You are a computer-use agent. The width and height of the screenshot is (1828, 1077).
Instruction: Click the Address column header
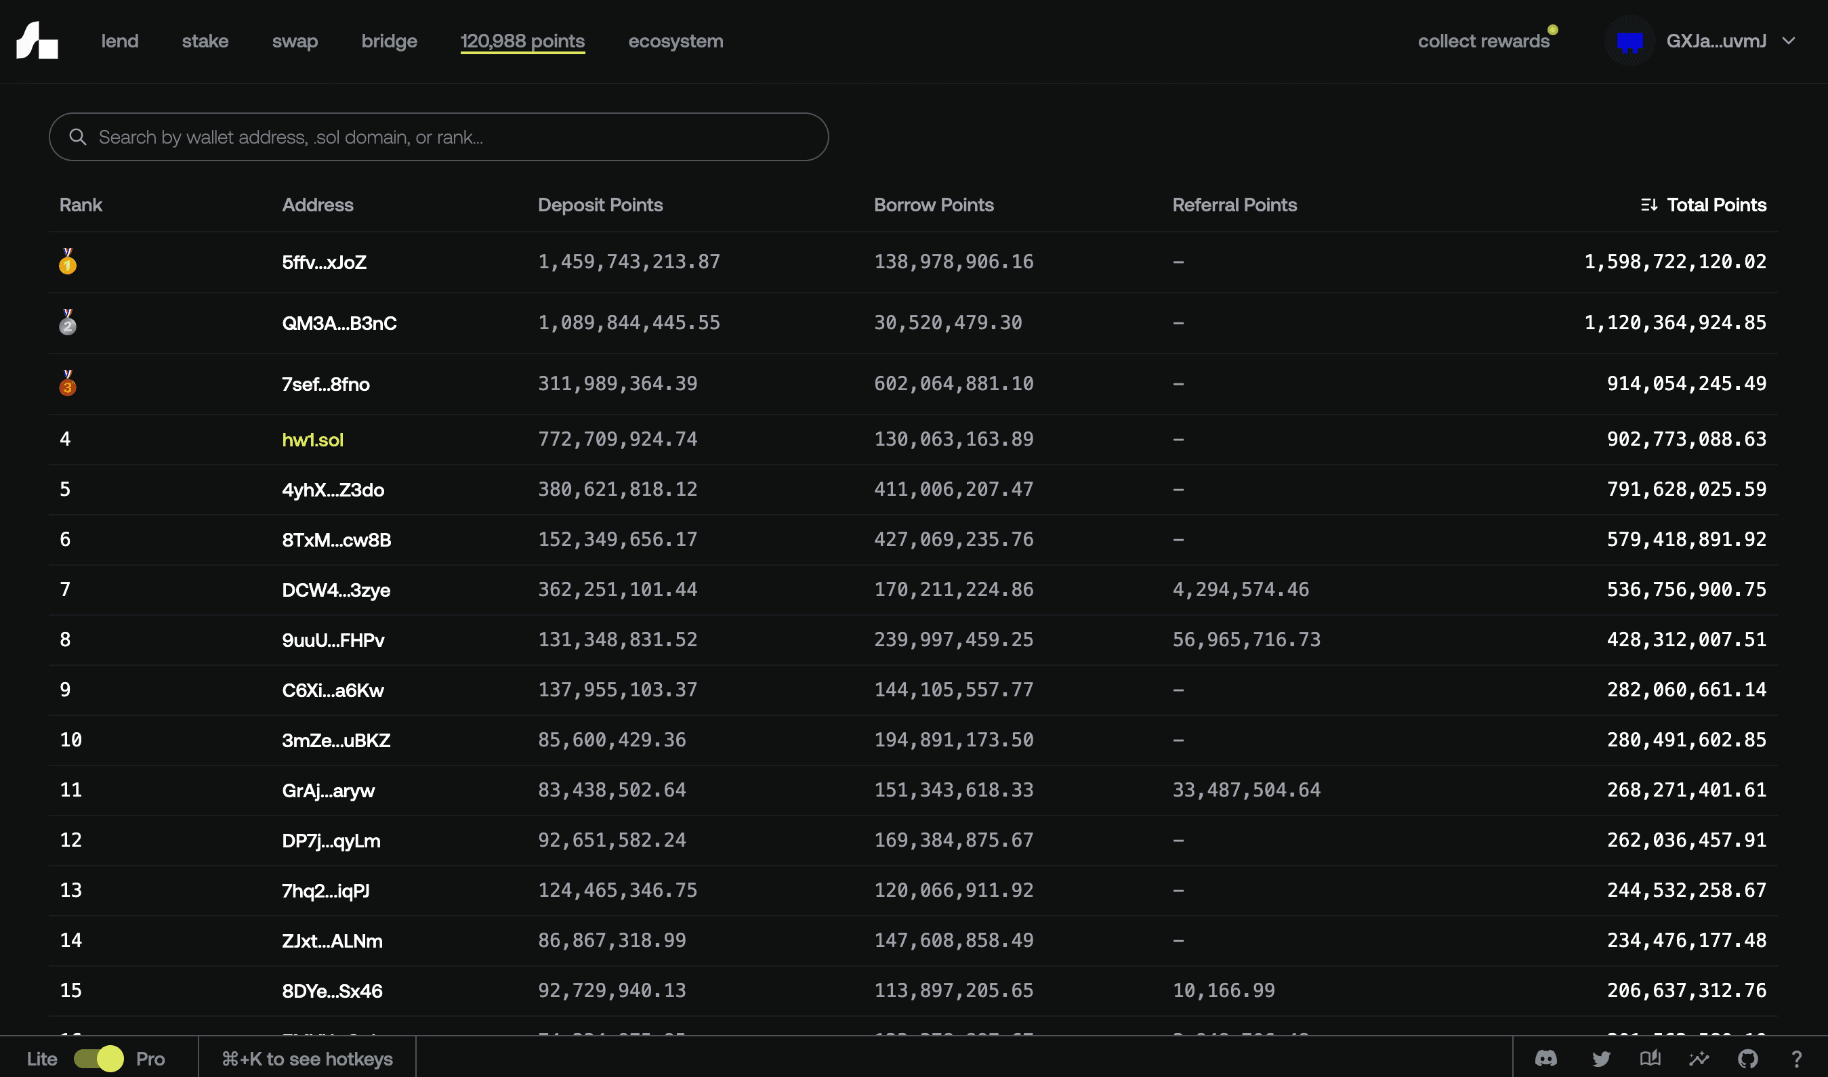(x=317, y=205)
